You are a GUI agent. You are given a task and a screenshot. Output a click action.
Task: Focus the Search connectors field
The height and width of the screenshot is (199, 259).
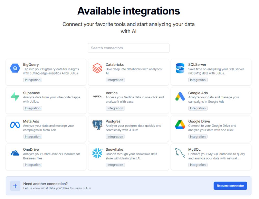point(128,48)
